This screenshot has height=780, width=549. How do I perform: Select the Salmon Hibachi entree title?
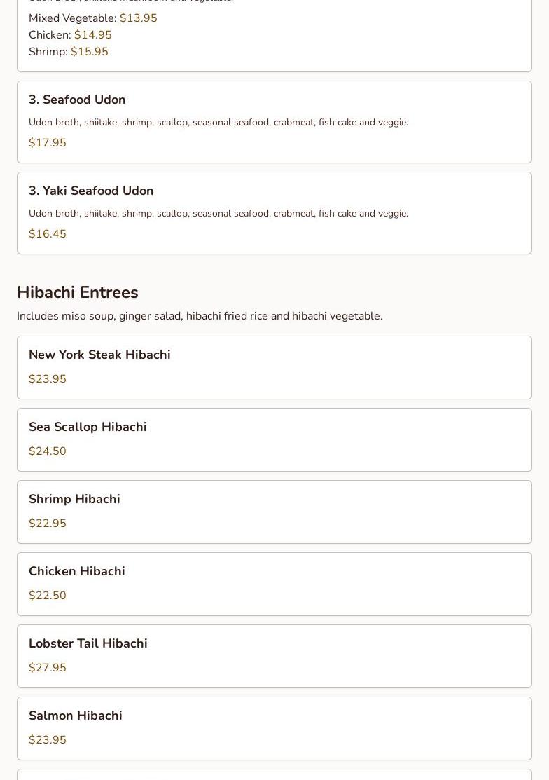76,716
